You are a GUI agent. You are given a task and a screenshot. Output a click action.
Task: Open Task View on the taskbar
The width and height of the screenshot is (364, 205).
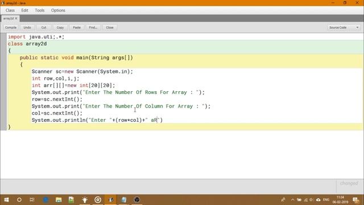32,200
